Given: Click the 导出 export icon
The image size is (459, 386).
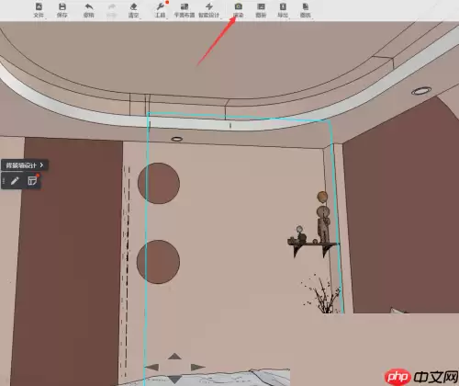Looking at the screenshot, I should (x=283, y=6).
